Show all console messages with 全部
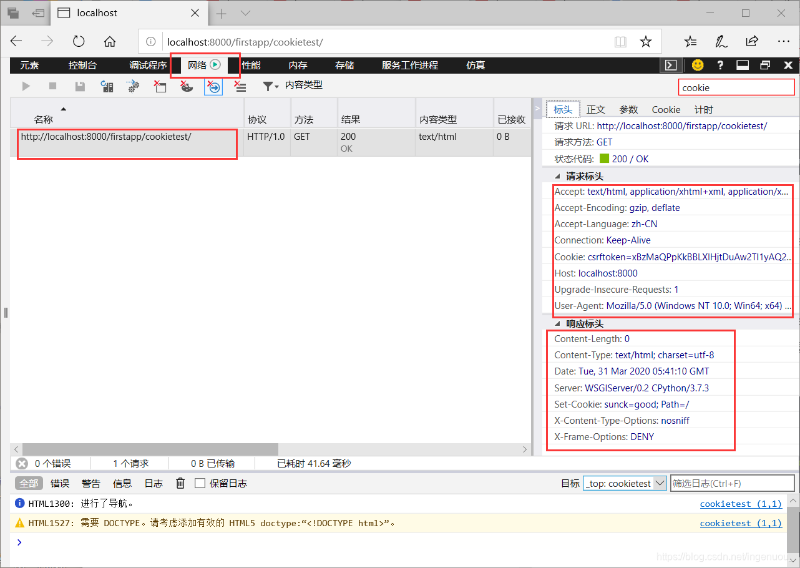Screen dimensions: 800x568 pyautogui.click(x=29, y=483)
